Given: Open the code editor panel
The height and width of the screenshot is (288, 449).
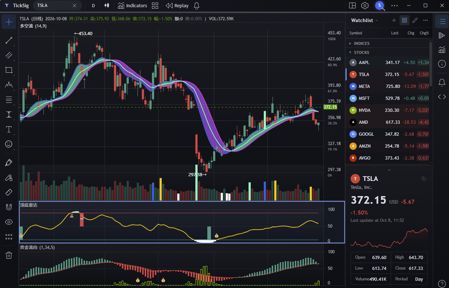Looking at the screenshot, I should click(442, 97).
